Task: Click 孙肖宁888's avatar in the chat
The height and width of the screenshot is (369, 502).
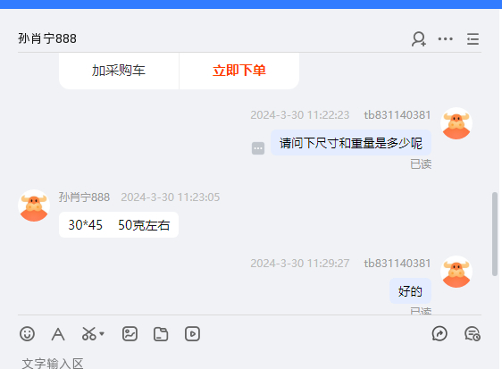Action: [x=34, y=205]
